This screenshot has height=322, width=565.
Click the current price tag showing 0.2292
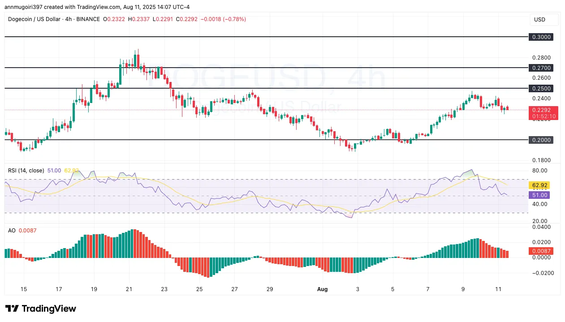coord(541,110)
